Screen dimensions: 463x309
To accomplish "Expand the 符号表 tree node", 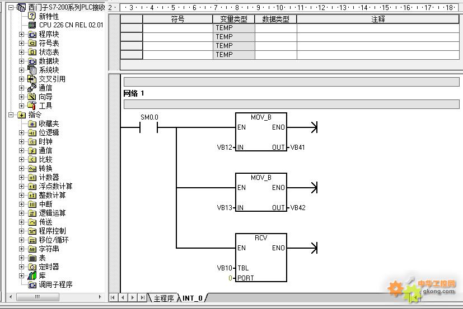I will pos(22,43).
